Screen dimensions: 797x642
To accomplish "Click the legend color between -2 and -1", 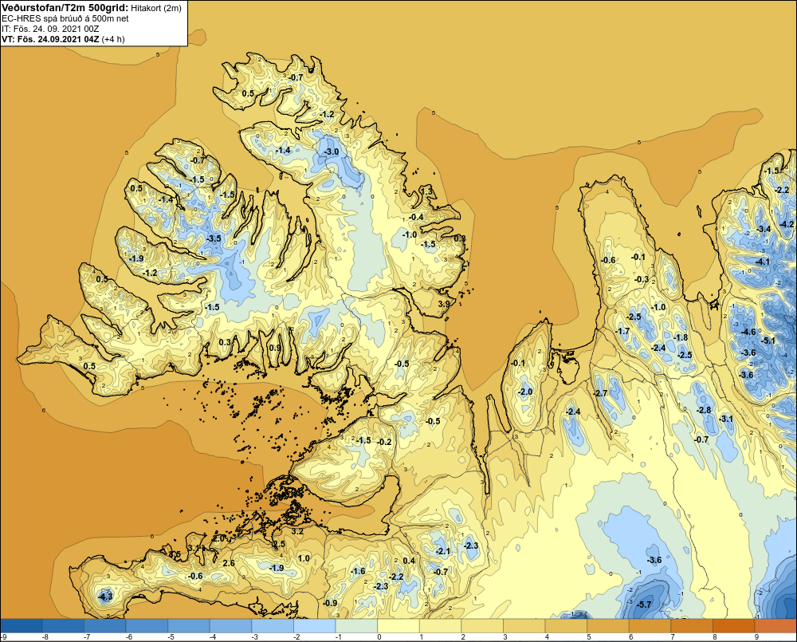I will click(315, 625).
